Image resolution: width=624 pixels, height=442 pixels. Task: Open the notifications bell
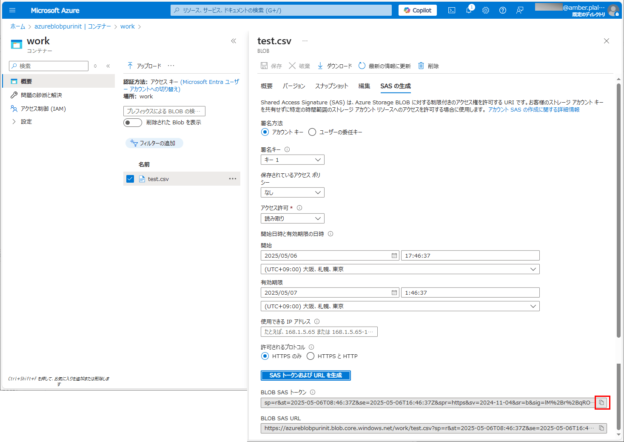pos(469,10)
